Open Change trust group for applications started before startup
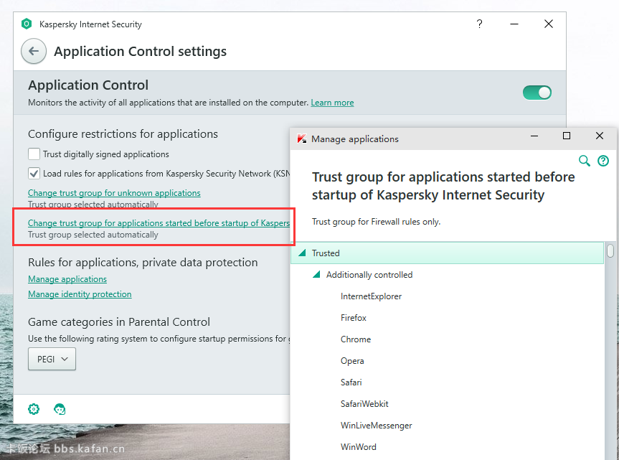Screen dimensions: 619x460 (159, 223)
